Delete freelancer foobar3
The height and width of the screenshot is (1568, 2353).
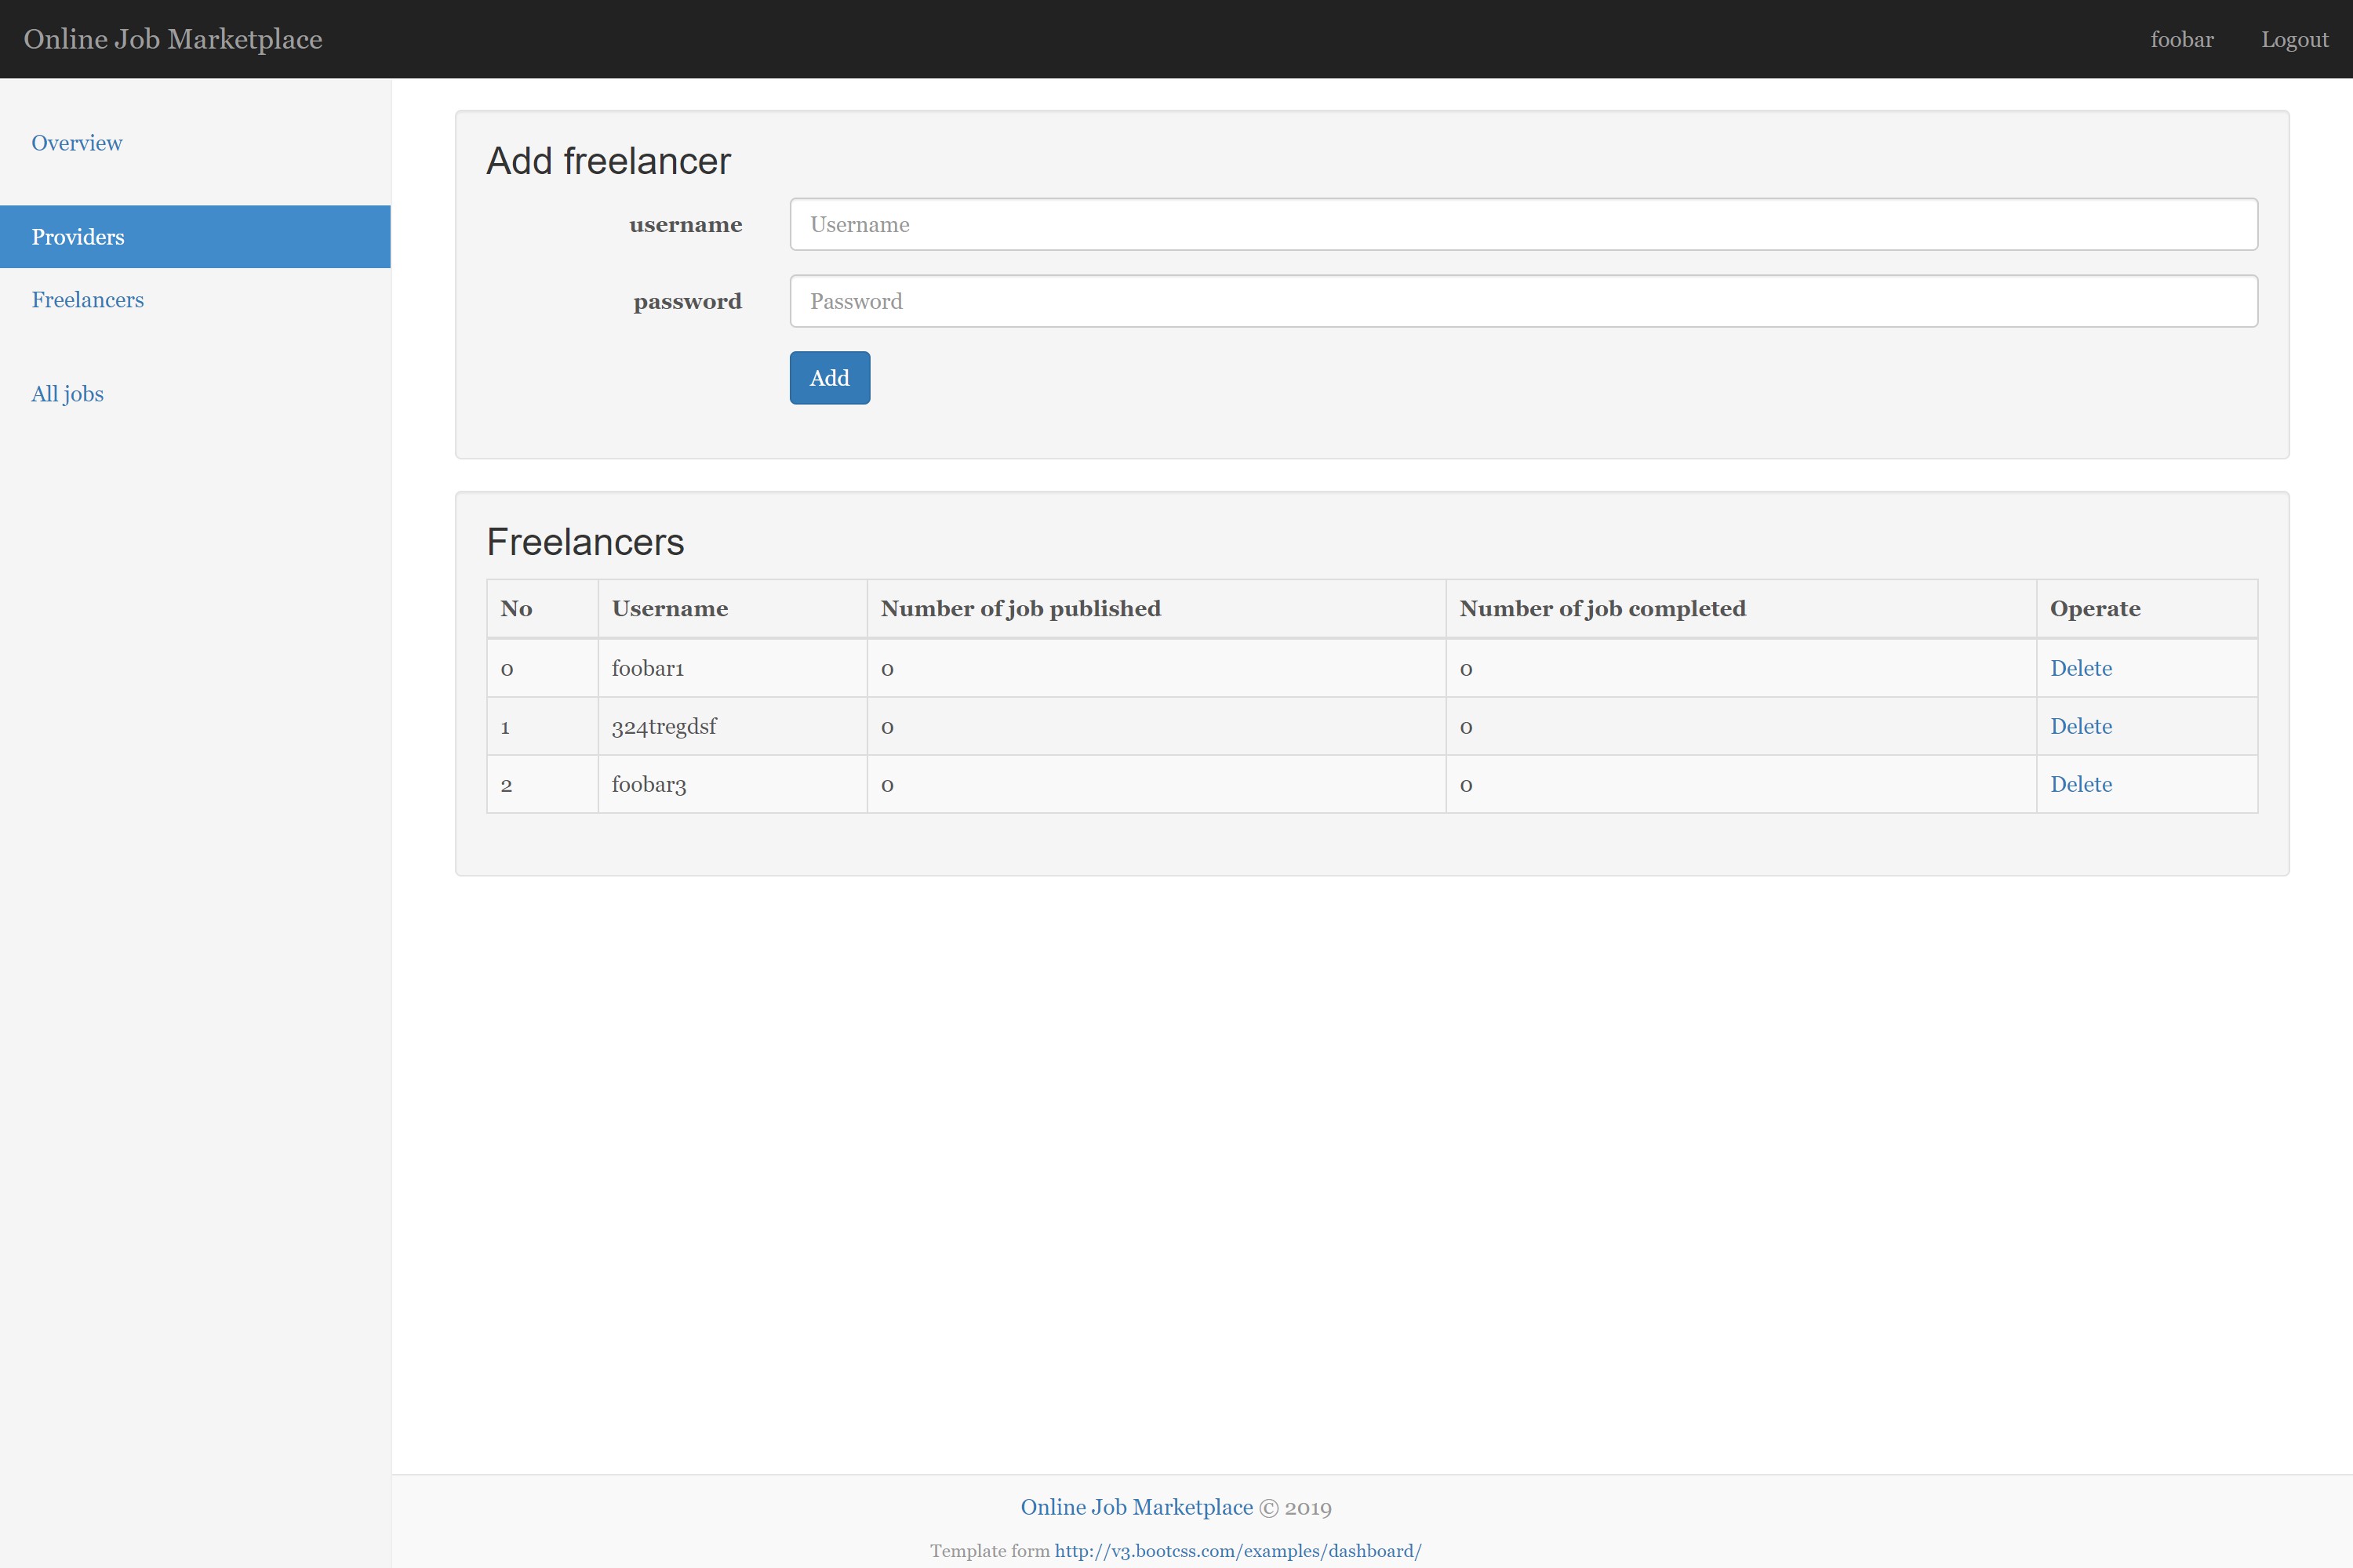click(x=2081, y=784)
